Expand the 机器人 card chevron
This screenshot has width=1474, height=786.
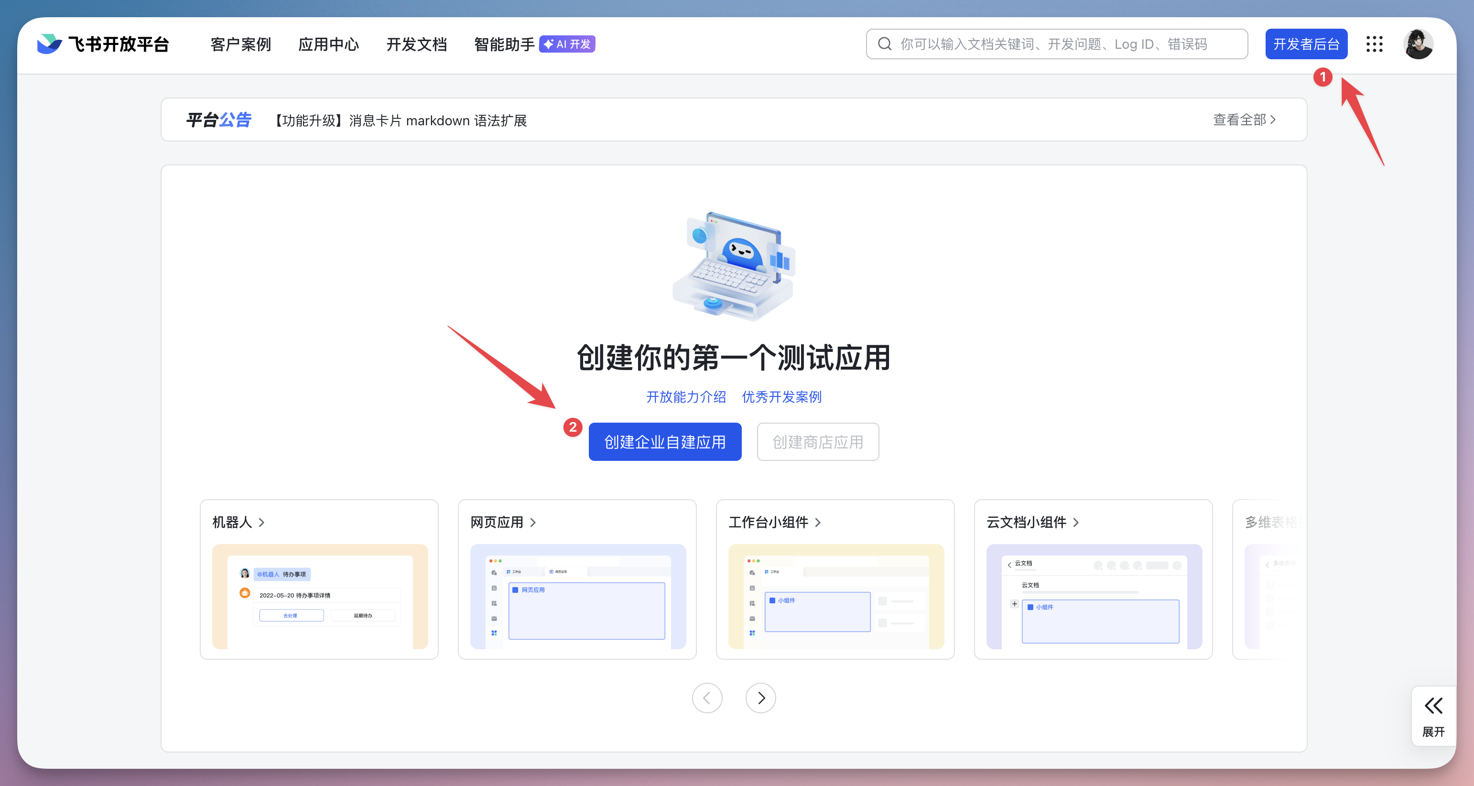pos(261,522)
